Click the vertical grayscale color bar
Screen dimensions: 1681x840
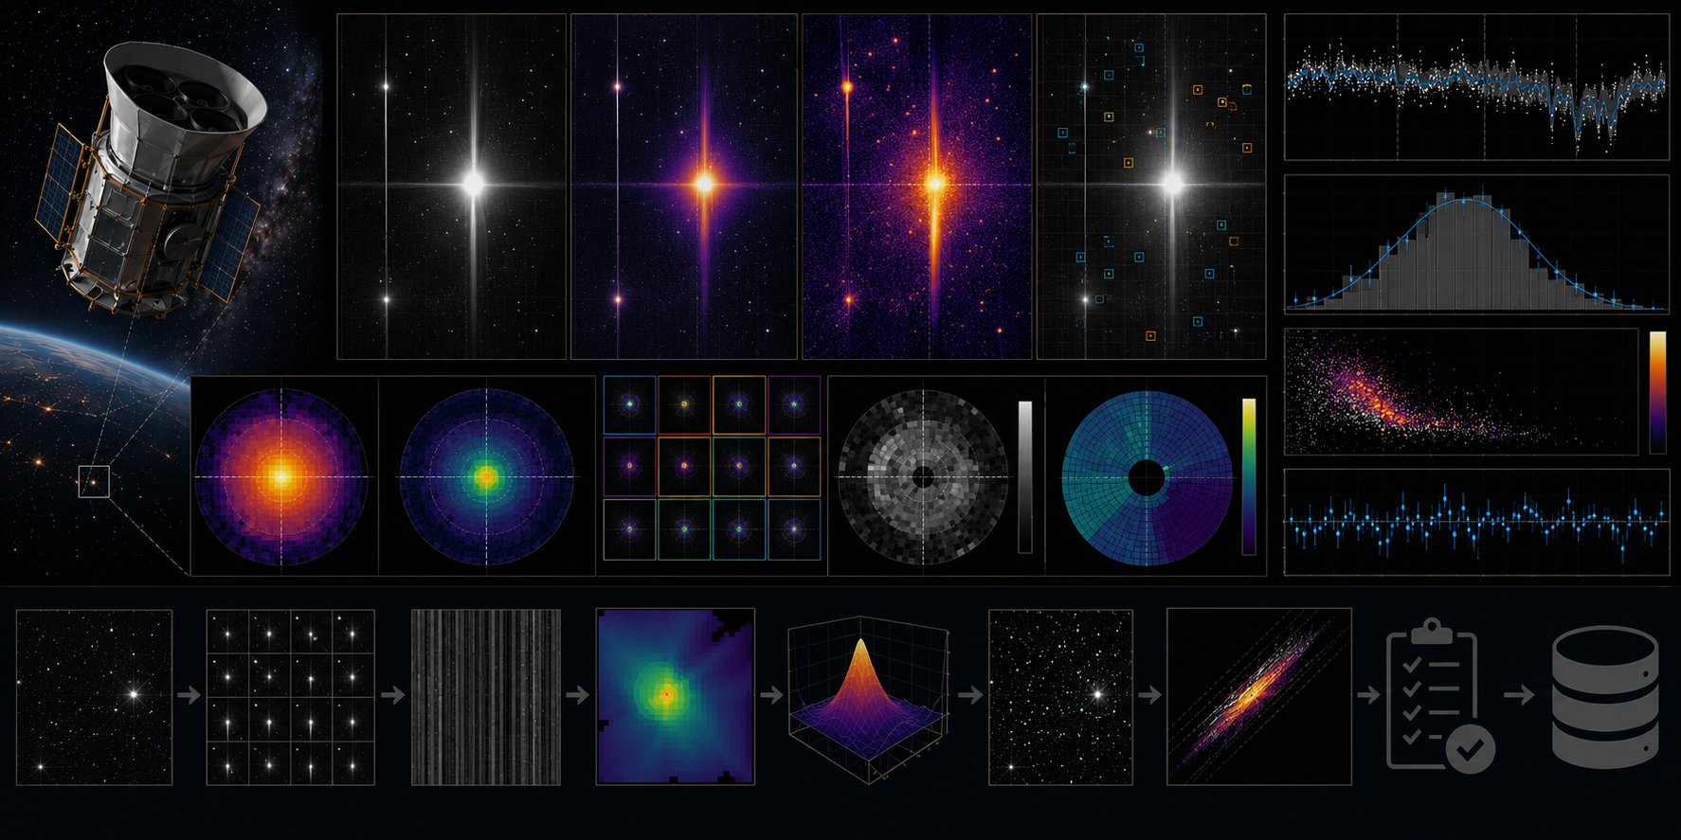1025,476
